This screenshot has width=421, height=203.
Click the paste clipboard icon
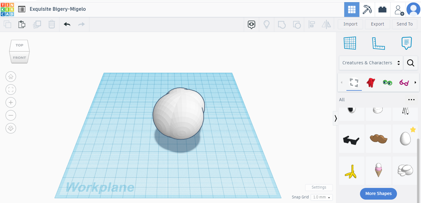coord(22,24)
